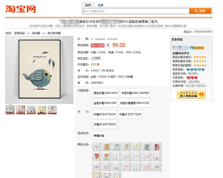The image size is (223, 178).
Task: Select the pink-walled room gallery thumbnail
Action: click(x=21, y=110)
